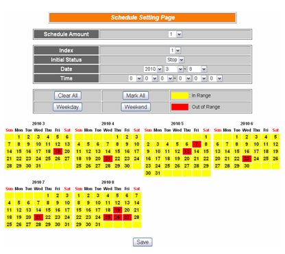Image resolution: width=285 pixels, height=254 pixels.
Task: Expand the Index dropdown
Action: click(x=175, y=50)
